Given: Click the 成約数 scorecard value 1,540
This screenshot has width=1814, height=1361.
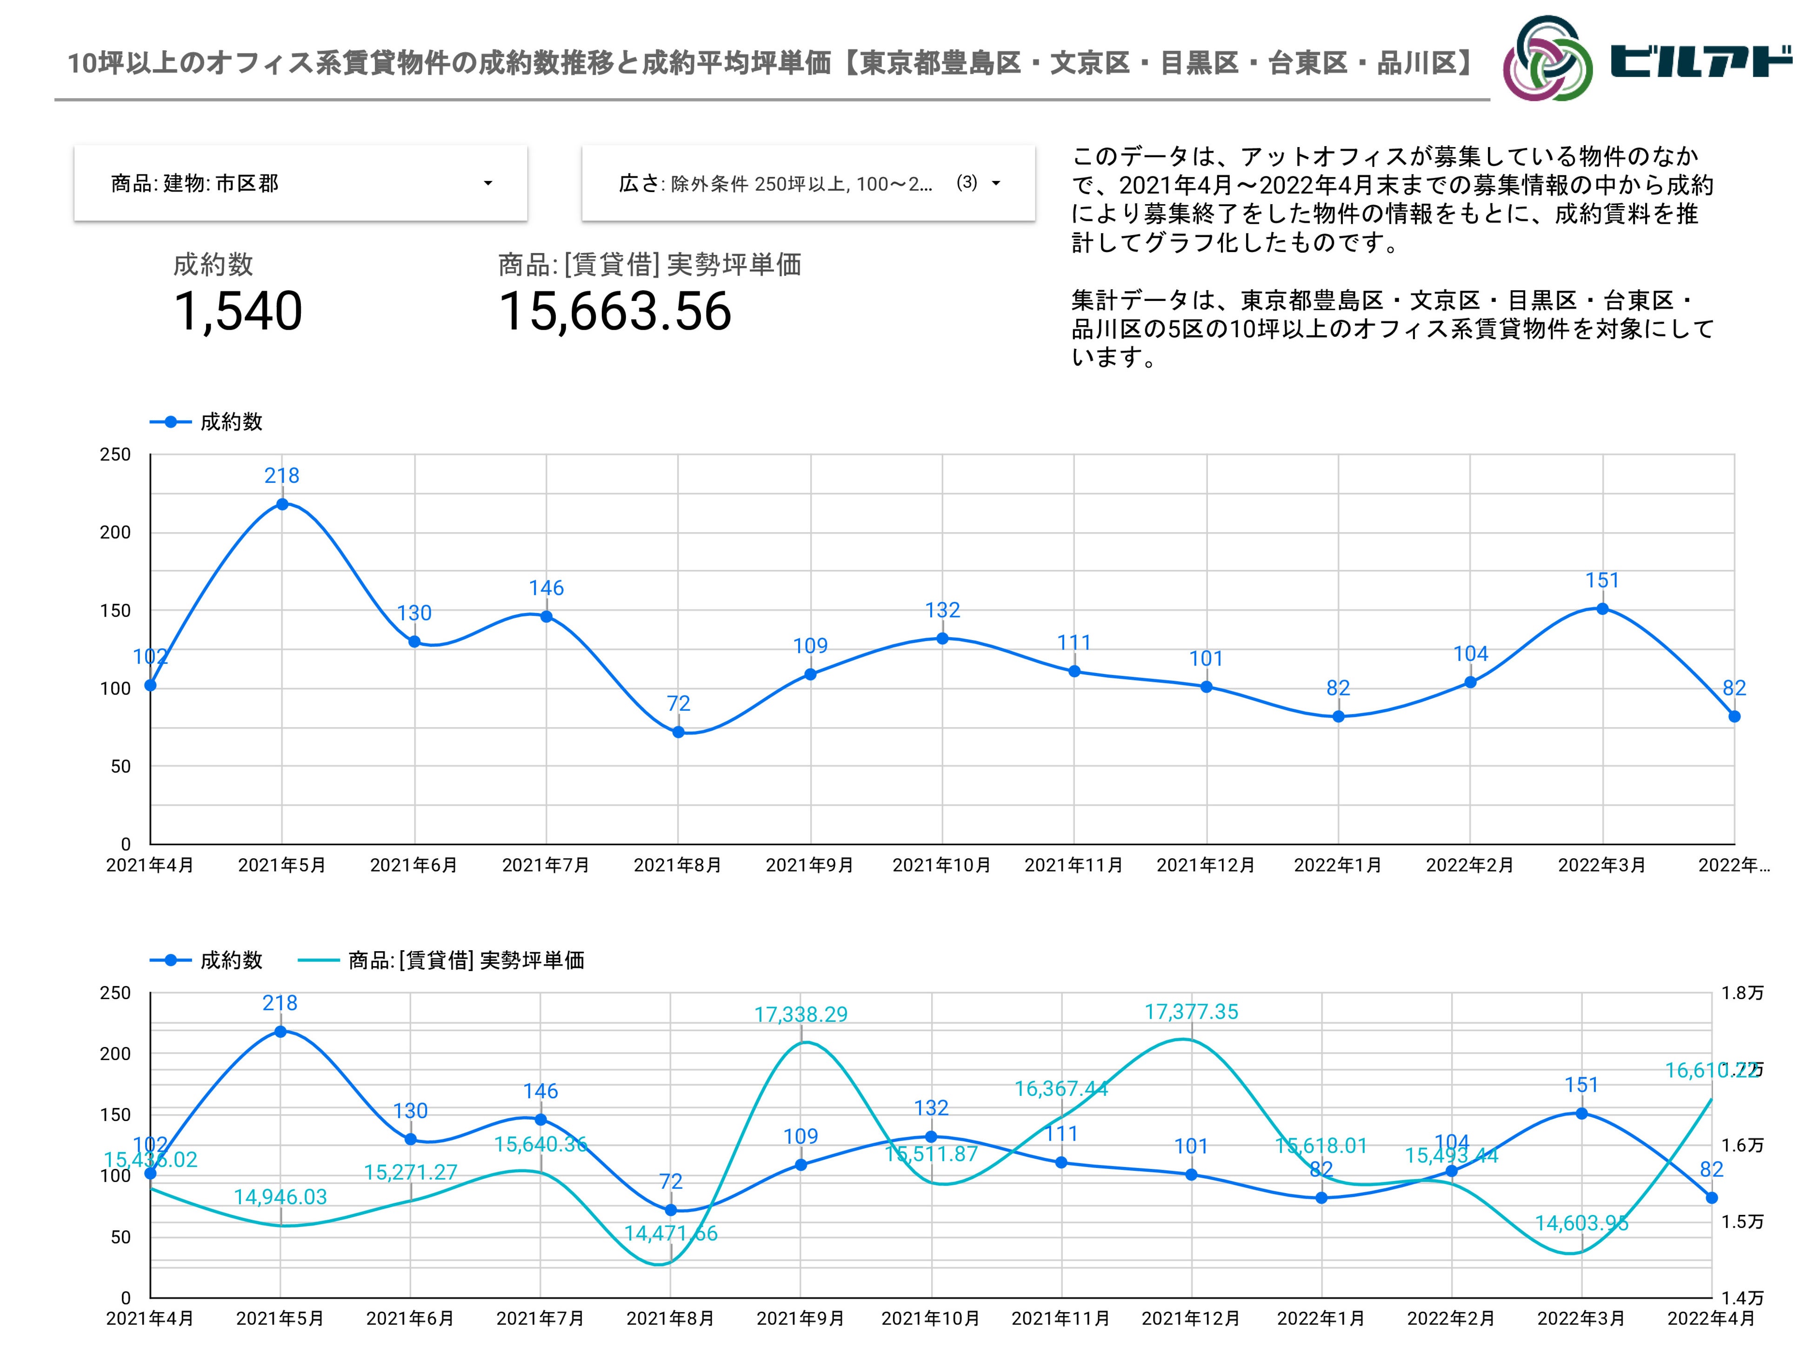Looking at the screenshot, I should tap(238, 312).
